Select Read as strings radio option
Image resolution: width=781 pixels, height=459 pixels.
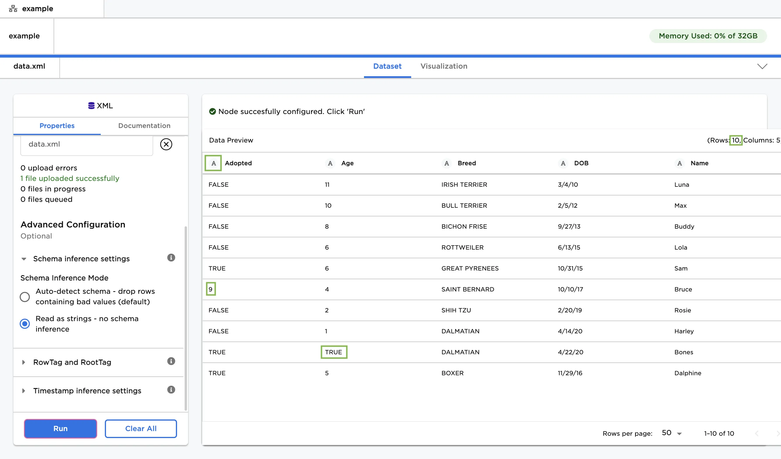tap(24, 324)
